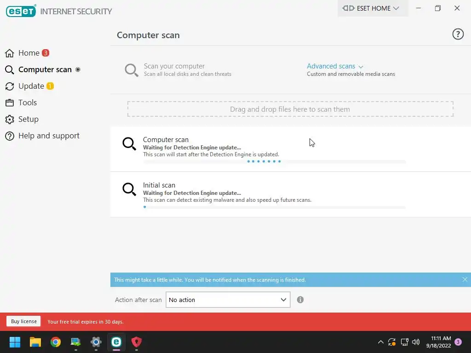Click the red 3 badge on Home
471x353 pixels.
(46, 53)
